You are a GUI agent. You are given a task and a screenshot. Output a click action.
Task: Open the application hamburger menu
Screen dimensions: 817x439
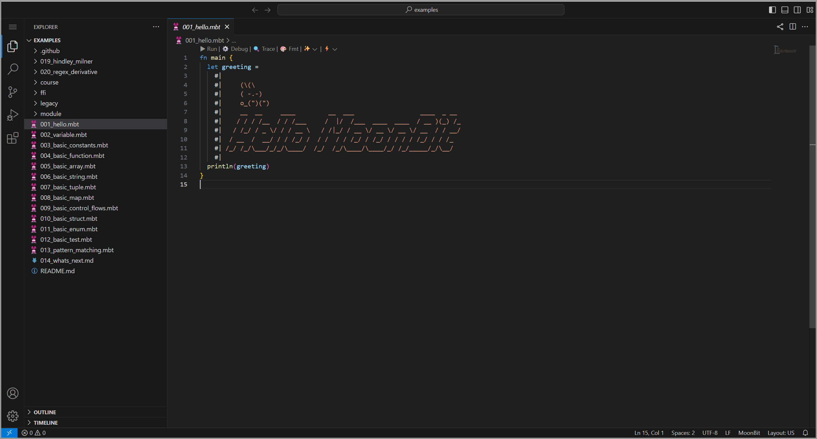[x=12, y=27]
